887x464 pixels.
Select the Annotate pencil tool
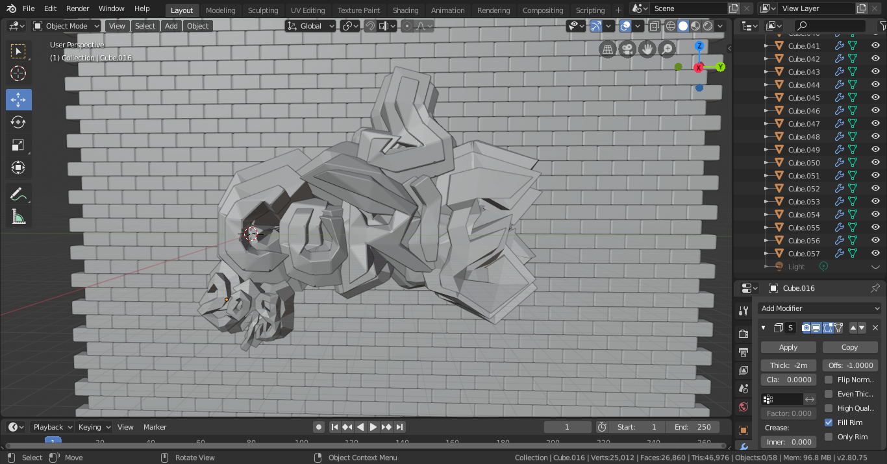pyautogui.click(x=18, y=194)
